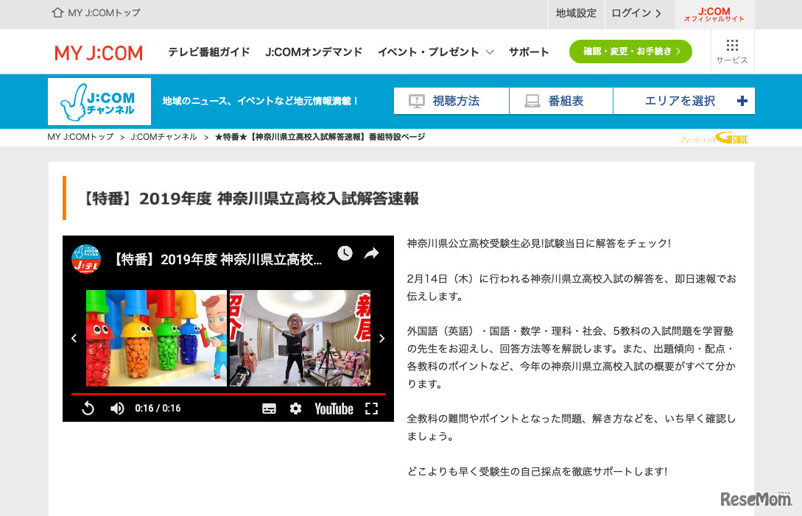Viewport: 802px width, 516px height.
Task: Click the 確認・変更・お手続き green button
Action: coord(630,52)
